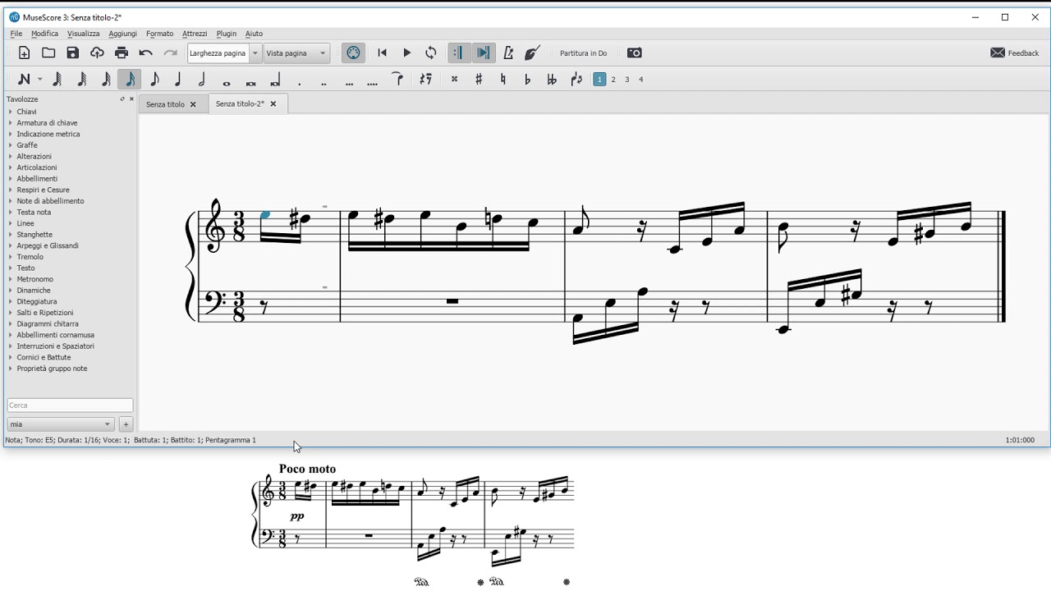This screenshot has height=591, width=1051.
Task: Open note input mode dropdown arrow
Action: pos(39,80)
